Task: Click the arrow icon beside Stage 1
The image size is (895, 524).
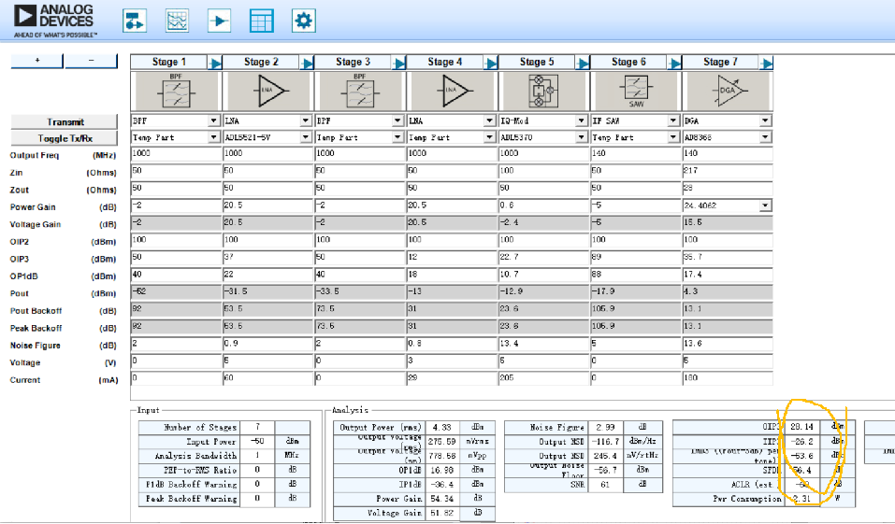Action: point(215,63)
